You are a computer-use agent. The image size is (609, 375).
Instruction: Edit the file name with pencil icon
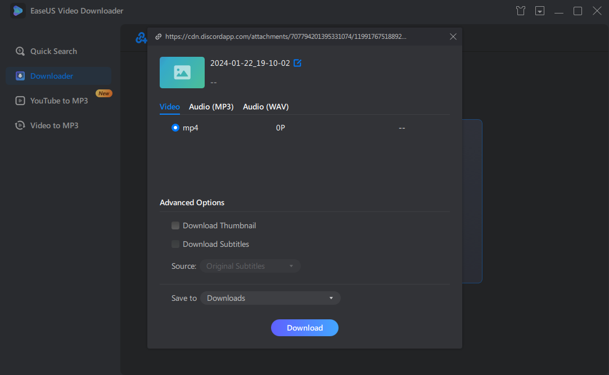click(297, 63)
